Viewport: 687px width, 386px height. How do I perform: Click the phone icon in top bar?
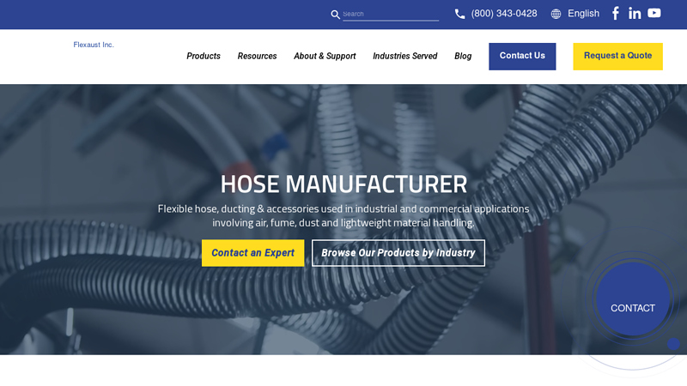[459, 14]
